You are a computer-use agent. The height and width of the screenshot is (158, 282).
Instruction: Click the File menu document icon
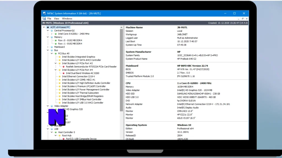point(44,18)
